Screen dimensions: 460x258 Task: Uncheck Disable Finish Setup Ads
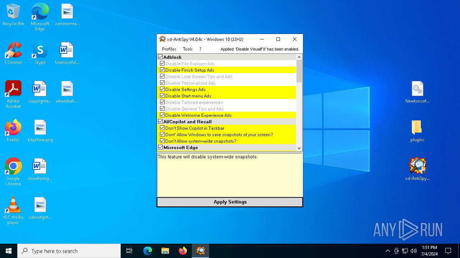162,70
